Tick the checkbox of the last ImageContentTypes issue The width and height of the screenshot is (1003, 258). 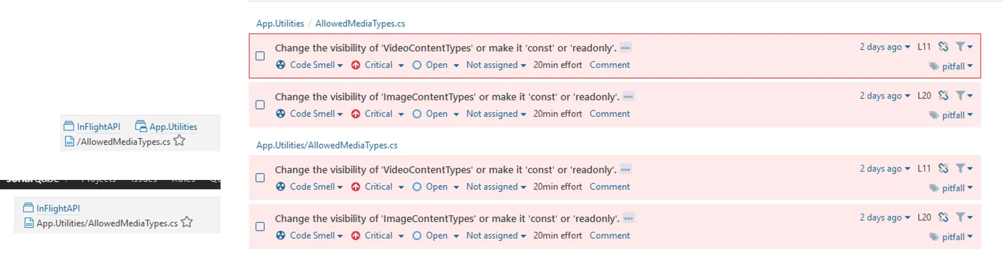[x=260, y=226]
